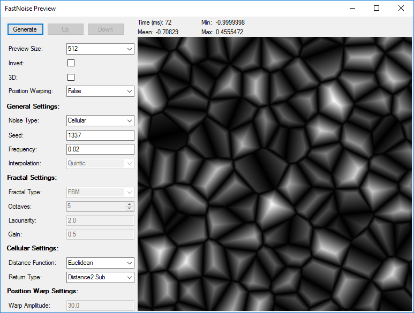Decrease Octaves with the down stepper arrow
Screen dimensions: 414x313
pos(130,208)
